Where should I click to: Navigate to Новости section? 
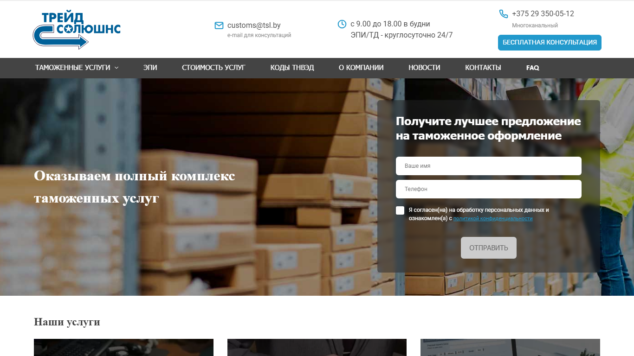[x=424, y=68]
